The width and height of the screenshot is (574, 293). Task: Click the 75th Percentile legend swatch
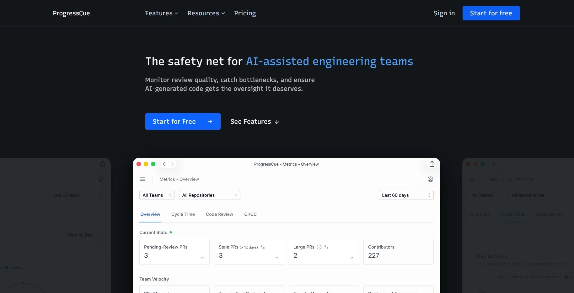(533, 277)
